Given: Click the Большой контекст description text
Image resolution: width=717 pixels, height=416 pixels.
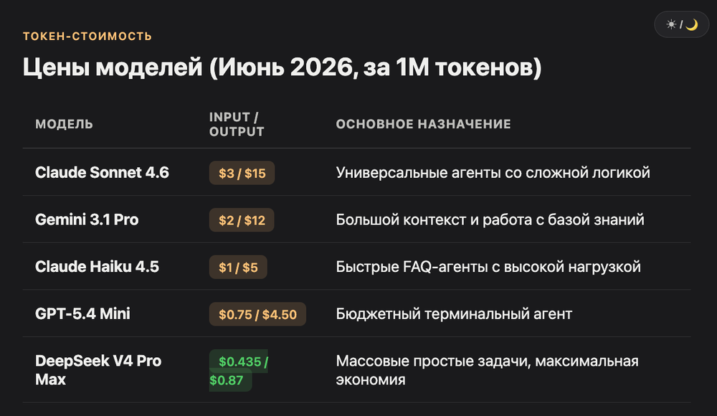Looking at the screenshot, I should pyautogui.click(x=490, y=220).
